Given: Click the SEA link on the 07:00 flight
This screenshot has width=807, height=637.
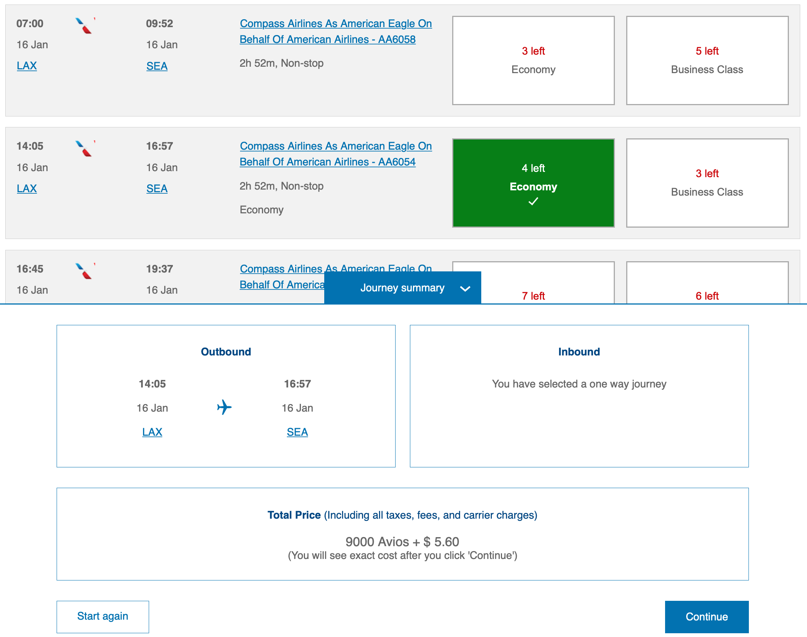Looking at the screenshot, I should coord(157,66).
